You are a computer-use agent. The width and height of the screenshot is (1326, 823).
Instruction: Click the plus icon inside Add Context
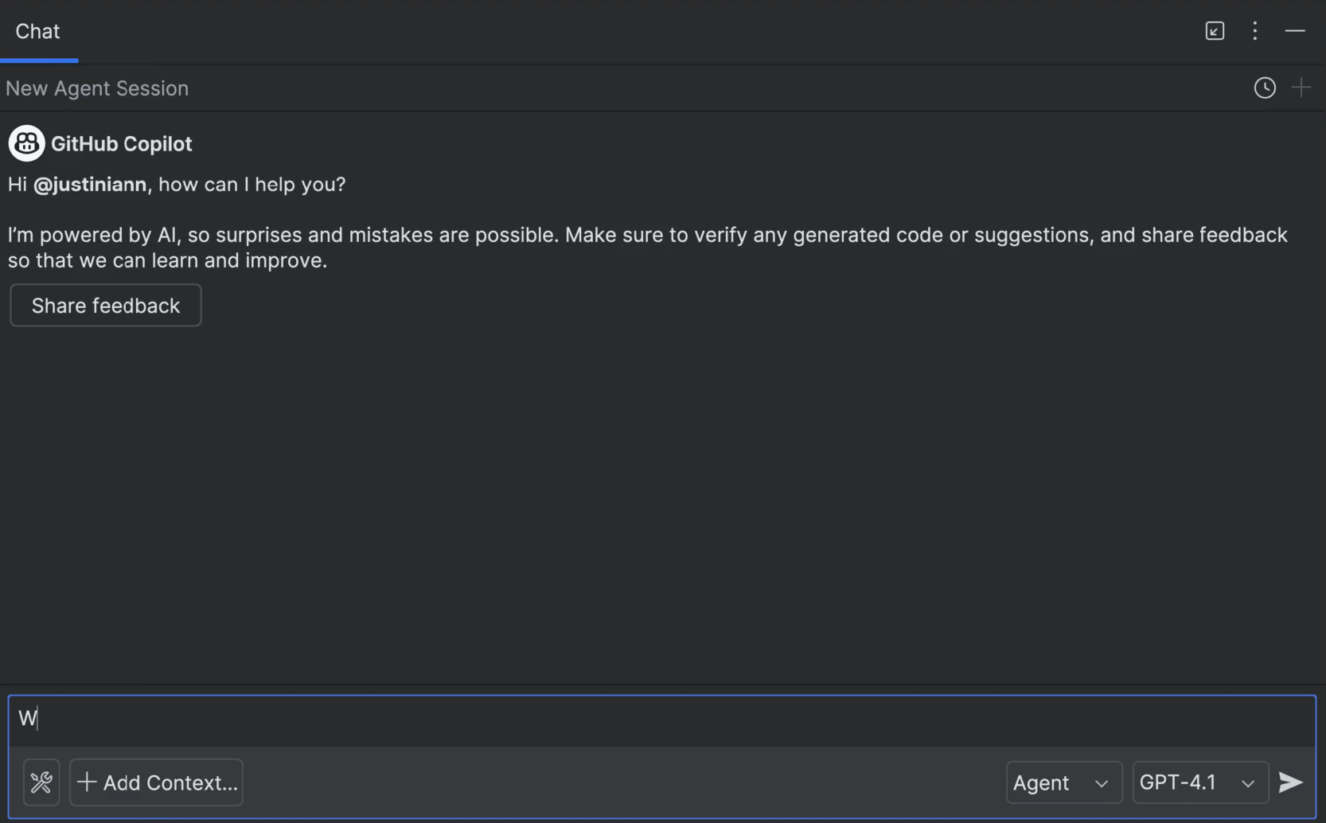[88, 782]
